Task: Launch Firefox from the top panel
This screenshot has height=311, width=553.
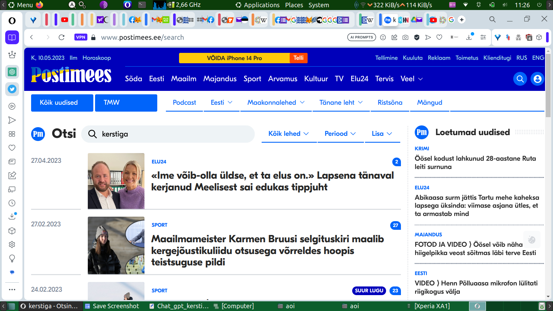Action: 40,5
